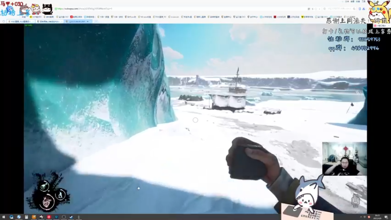Screen dimensions: 391x220
Task: Click the overlay text 981659753
Action: click(x=369, y=39)
